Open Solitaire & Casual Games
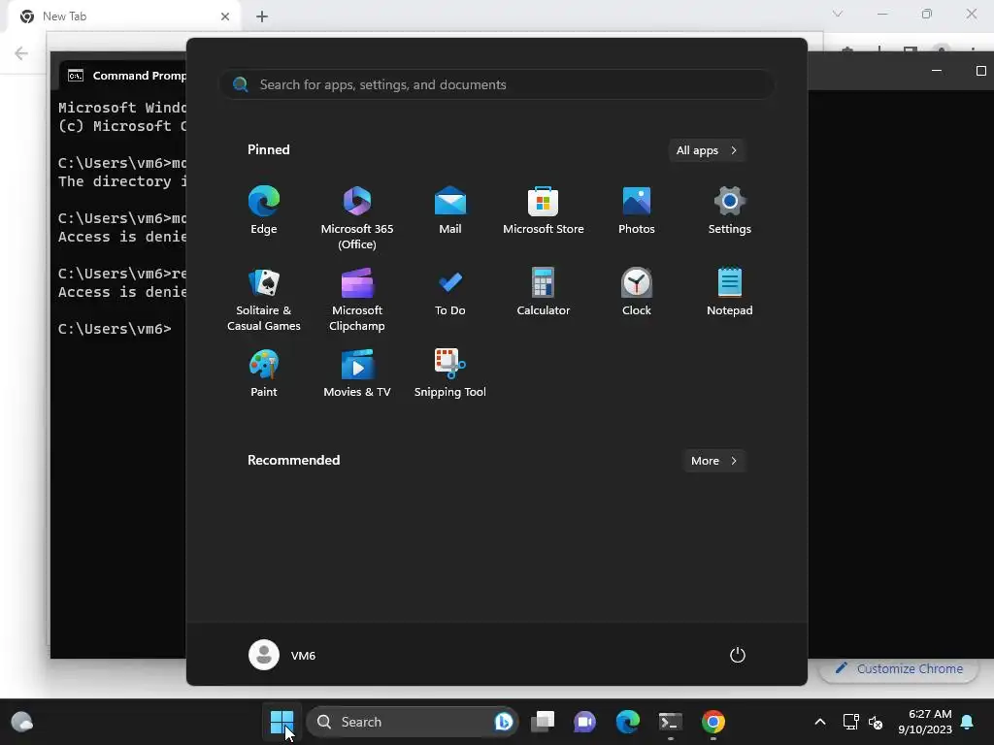This screenshot has height=745, width=994. click(x=264, y=299)
